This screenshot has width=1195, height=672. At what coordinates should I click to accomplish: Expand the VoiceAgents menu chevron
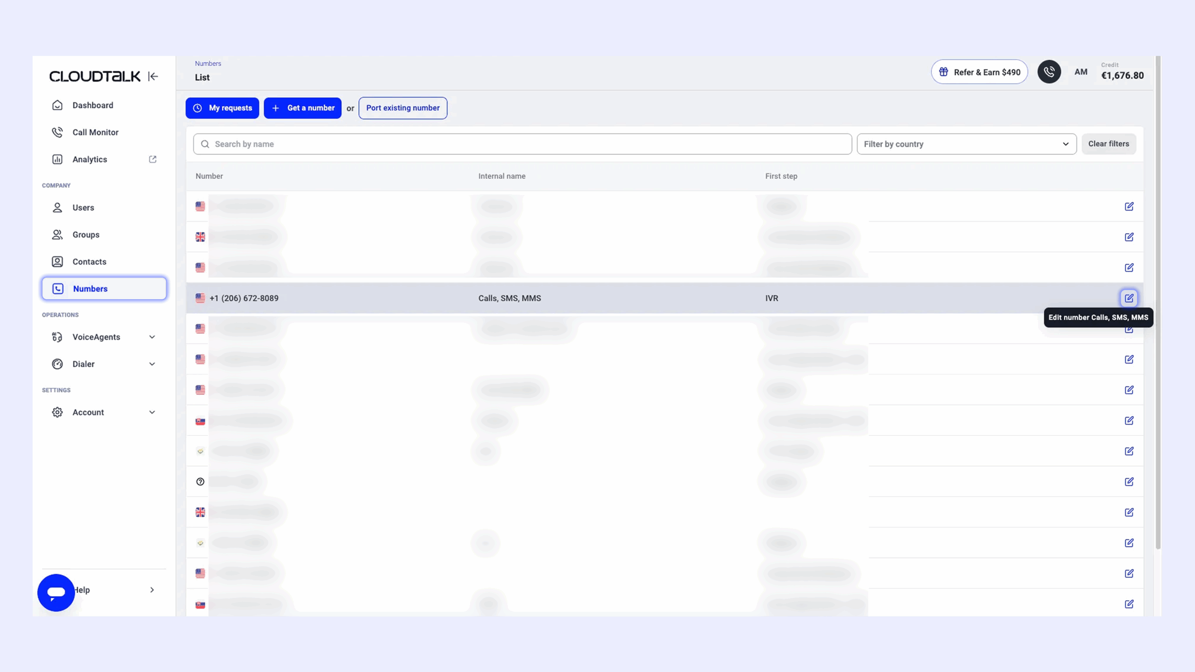[x=152, y=337]
